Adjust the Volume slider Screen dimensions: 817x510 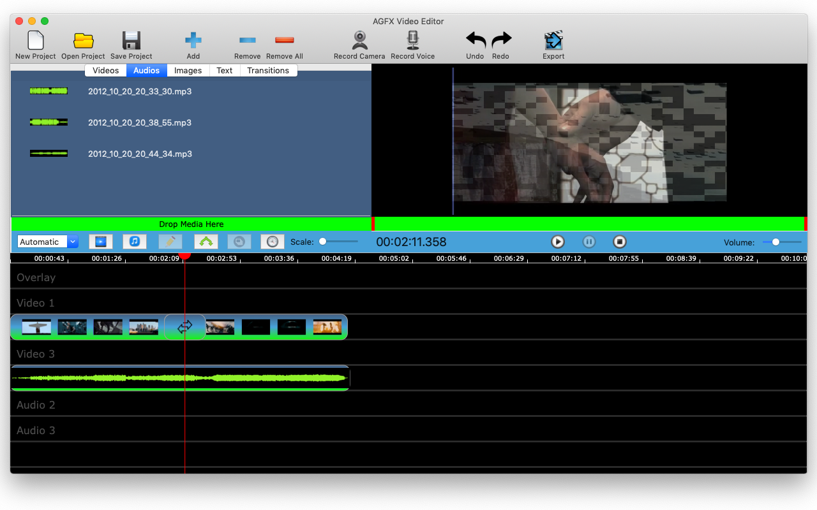tap(782, 242)
